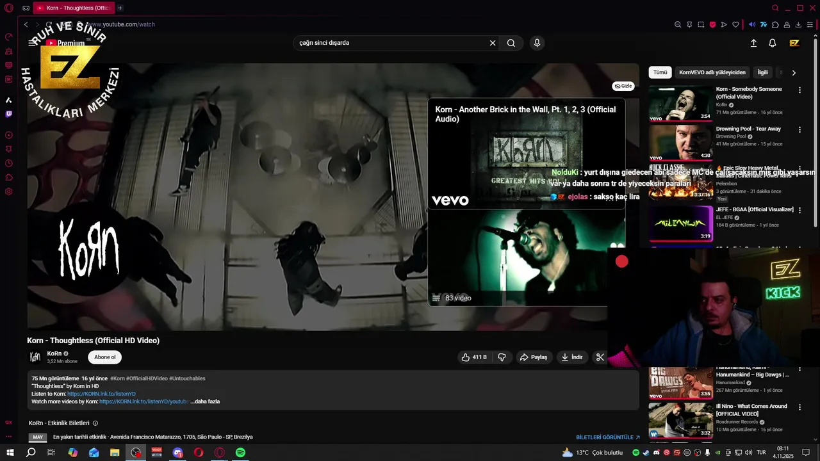Add page to bookmarks heart icon
Screen dimensions: 820x461
pyautogui.click(x=735, y=25)
